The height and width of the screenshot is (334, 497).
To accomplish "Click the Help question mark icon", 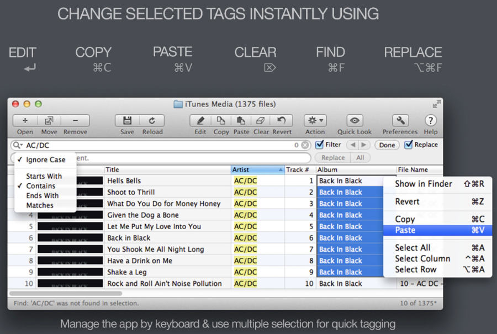I will [430, 120].
